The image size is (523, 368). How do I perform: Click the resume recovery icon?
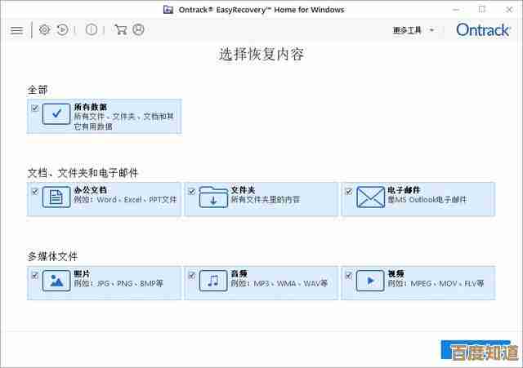(x=62, y=30)
